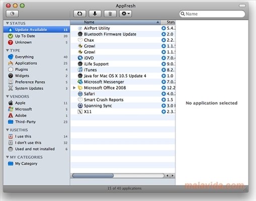Click the Microsoft Messenger icon
This screenshot has width=256, height=201.
pos(80,82)
